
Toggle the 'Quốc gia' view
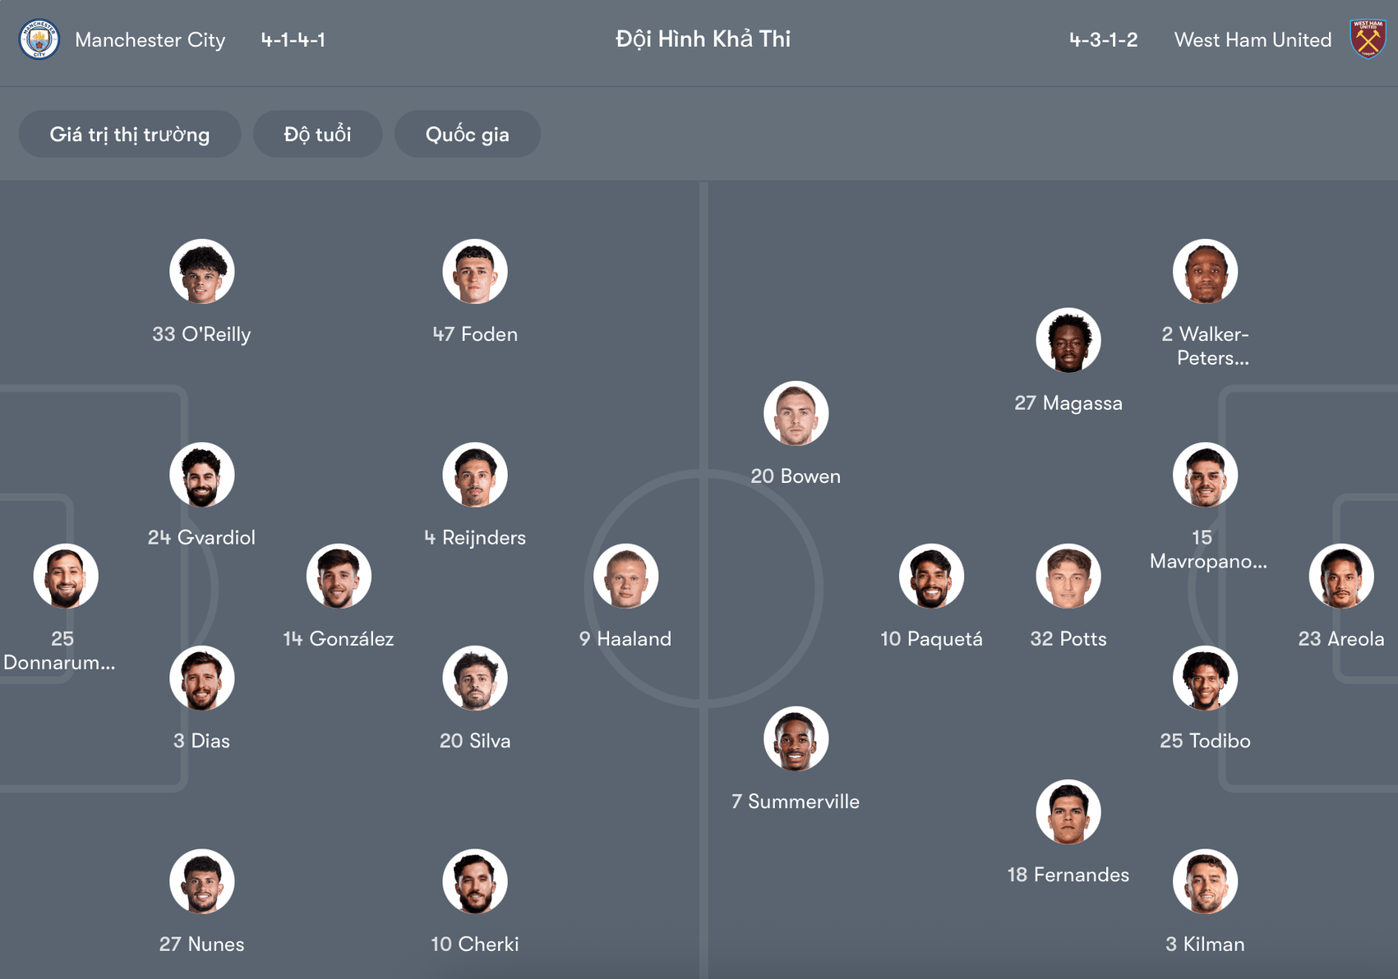click(x=467, y=134)
